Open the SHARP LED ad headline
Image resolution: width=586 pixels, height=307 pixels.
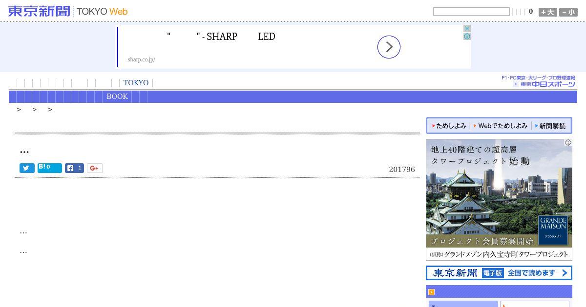point(221,37)
